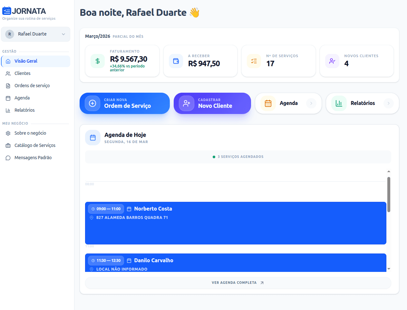
Task: Click the Agenda de Hoje calendar icon
Action: click(92, 137)
